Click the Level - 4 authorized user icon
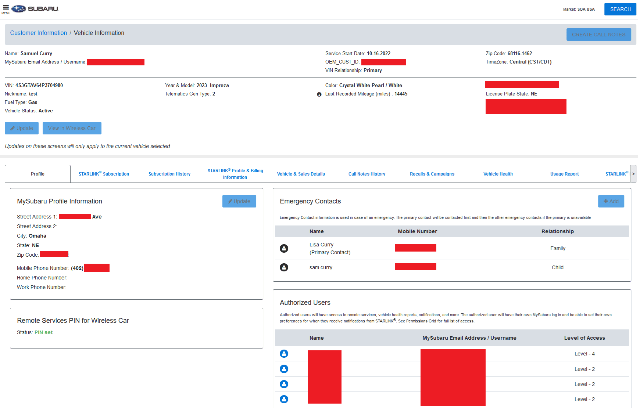 [x=284, y=354]
